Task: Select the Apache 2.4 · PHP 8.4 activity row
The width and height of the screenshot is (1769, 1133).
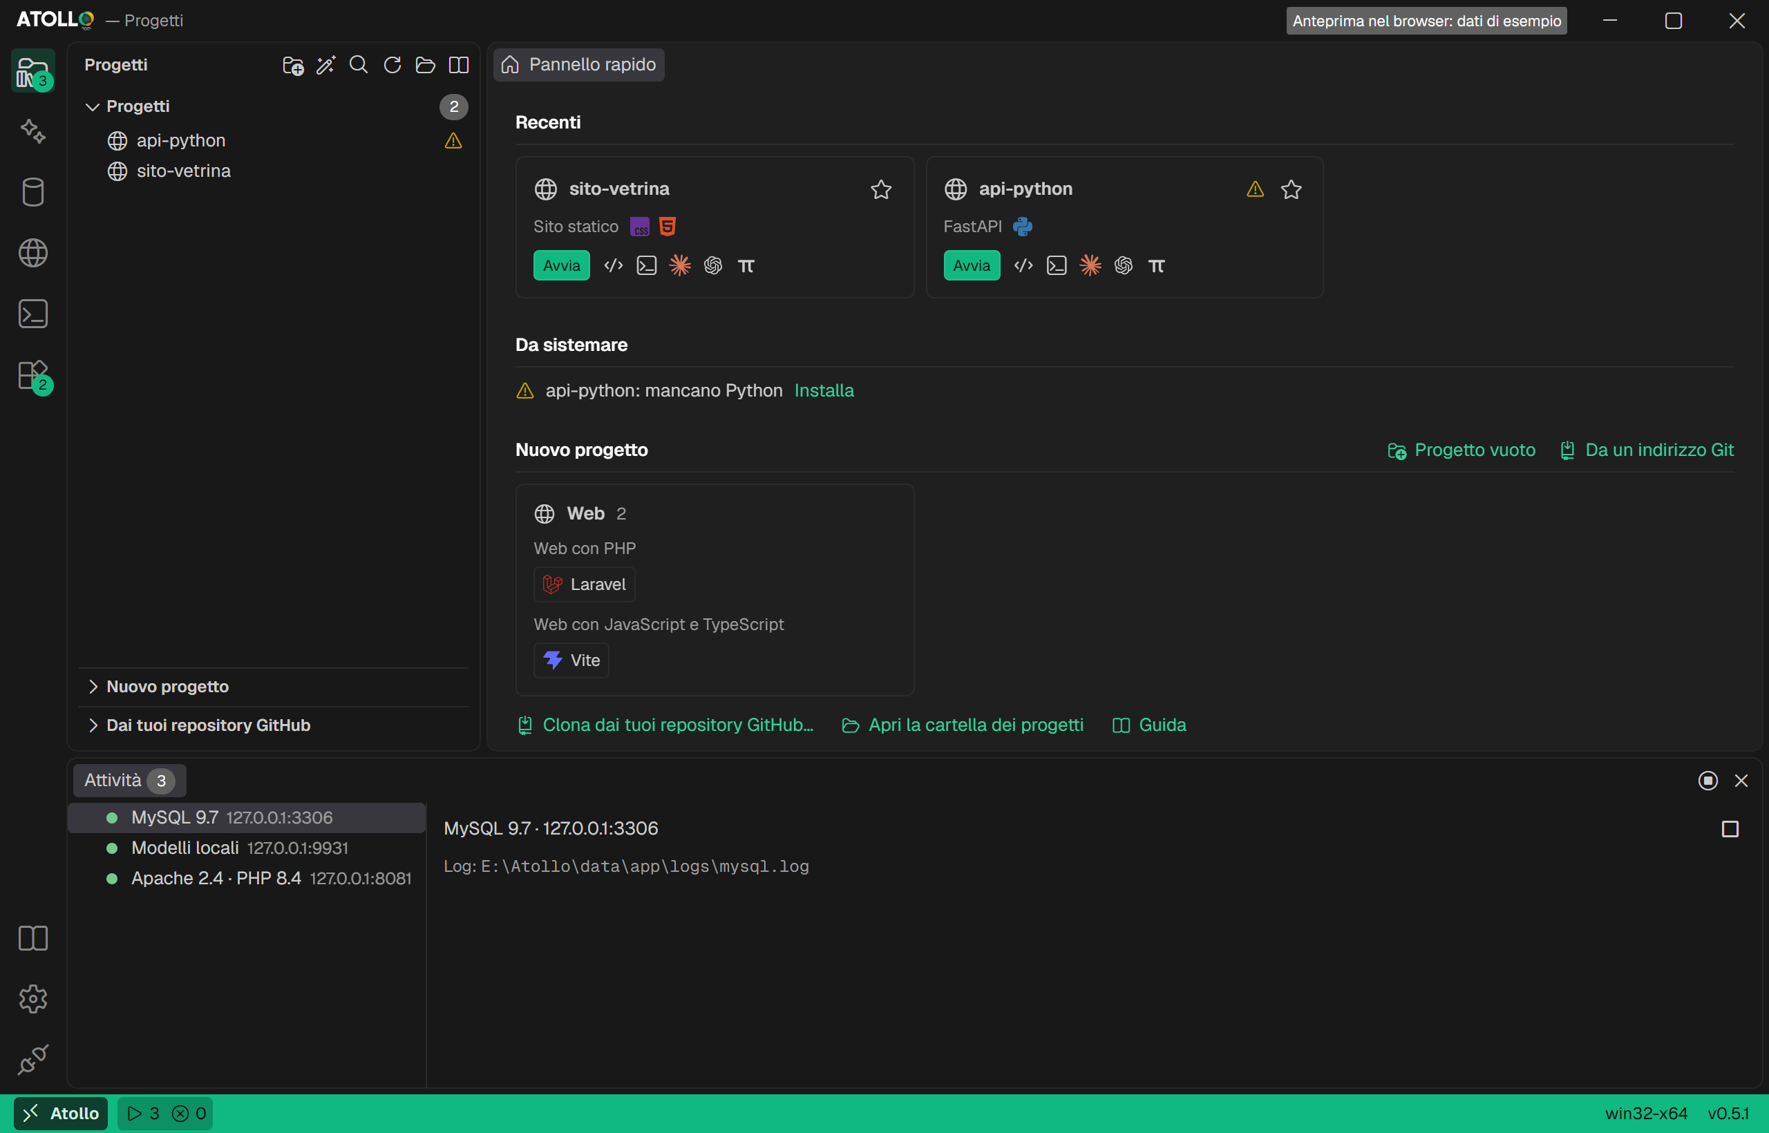Action: pyautogui.click(x=247, y=879)
